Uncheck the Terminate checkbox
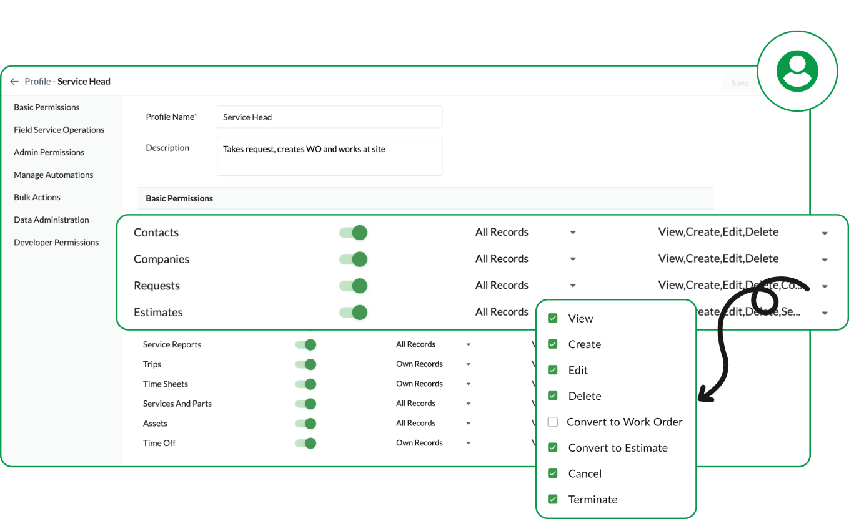The image size is (849, 519). (x=552, y=498)
